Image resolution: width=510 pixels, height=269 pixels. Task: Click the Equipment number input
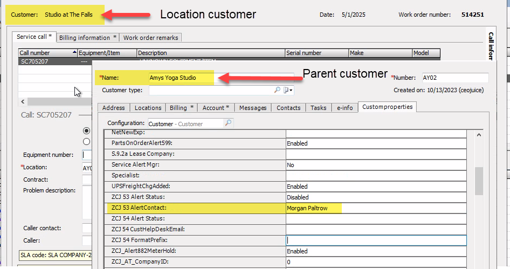tap(87, 155)
